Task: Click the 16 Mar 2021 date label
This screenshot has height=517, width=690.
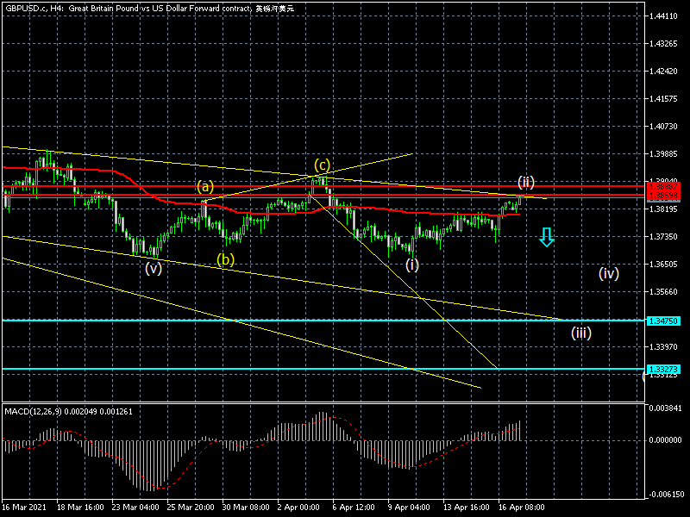Action: [x=23, y=508]
